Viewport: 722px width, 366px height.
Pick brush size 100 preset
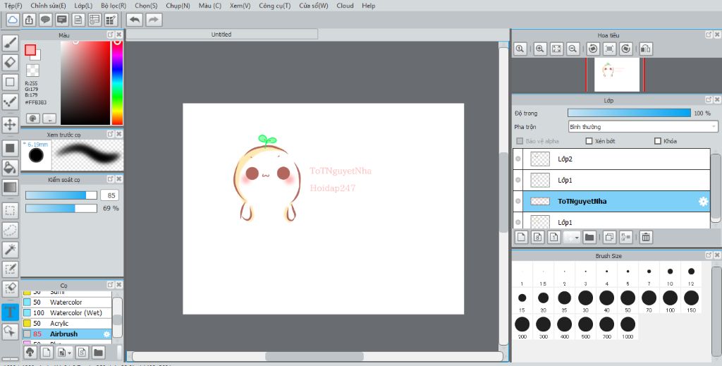[x=670, y=298]
